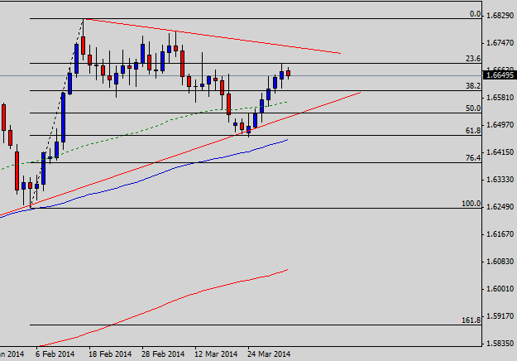Click the 50.0 Fibonacci level label
Screen dimensions: 517x361
pos(473,108)
